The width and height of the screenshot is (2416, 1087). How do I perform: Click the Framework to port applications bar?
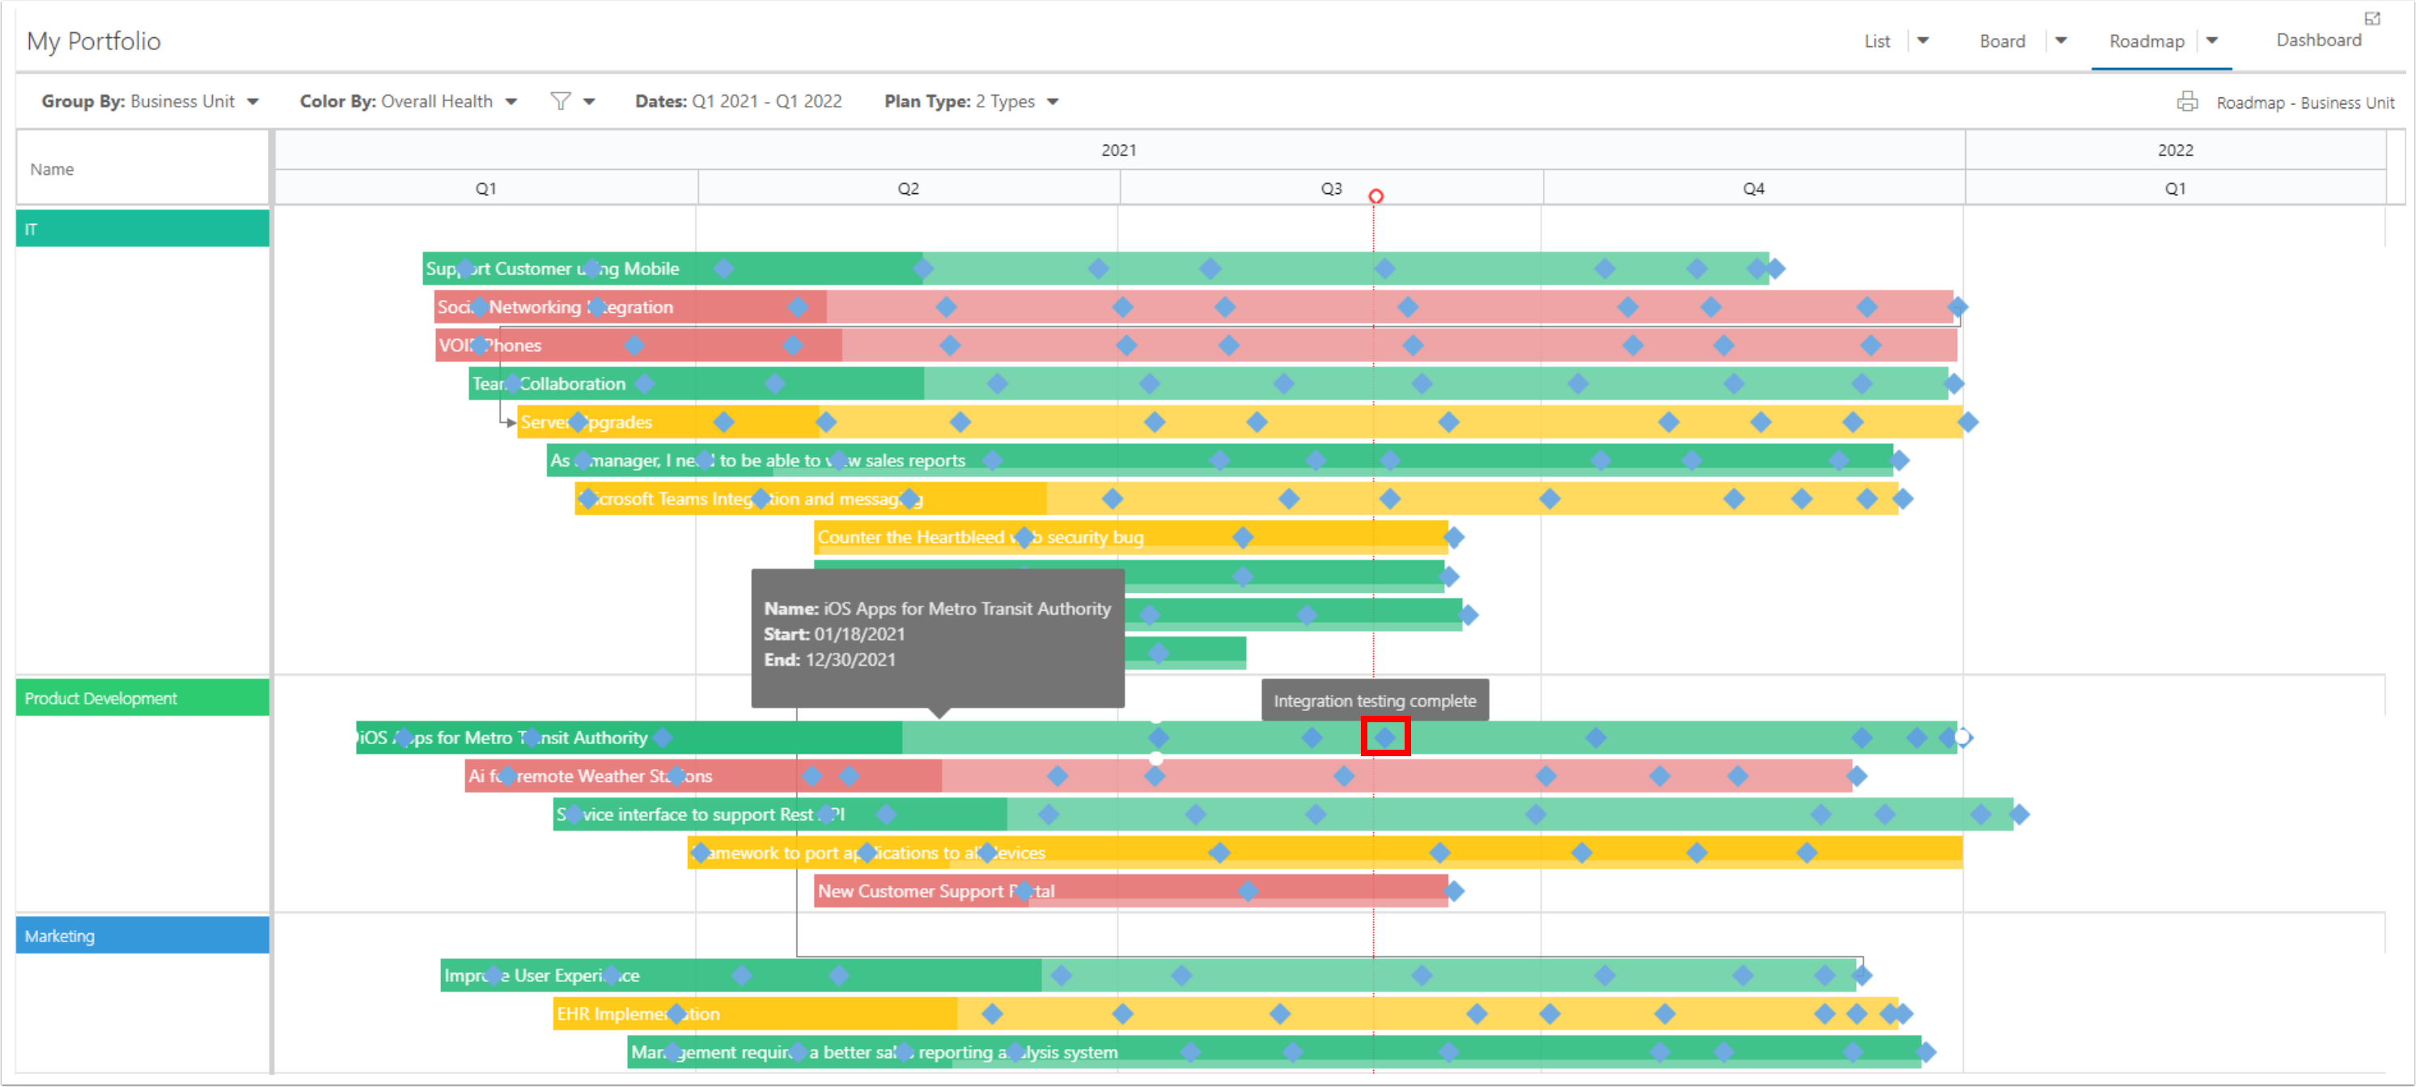point(1325,852)
